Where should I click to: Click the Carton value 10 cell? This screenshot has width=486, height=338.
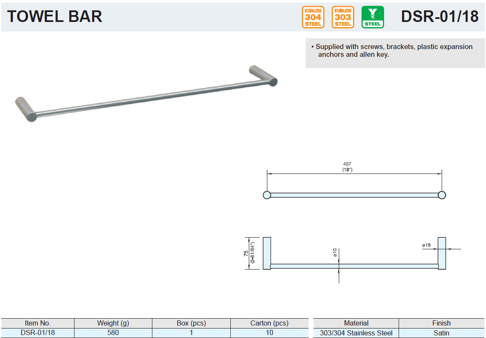269,333
